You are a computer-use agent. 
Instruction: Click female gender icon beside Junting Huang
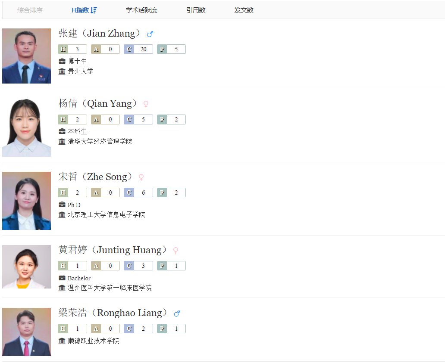tap(175, 251)
